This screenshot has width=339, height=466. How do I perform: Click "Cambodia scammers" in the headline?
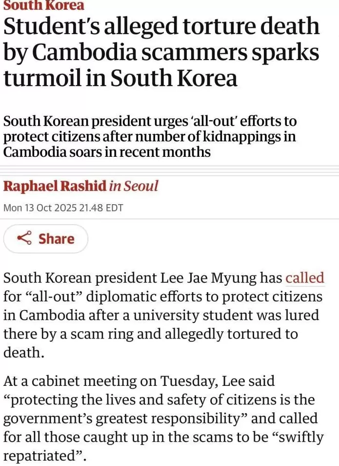(122, 51)
